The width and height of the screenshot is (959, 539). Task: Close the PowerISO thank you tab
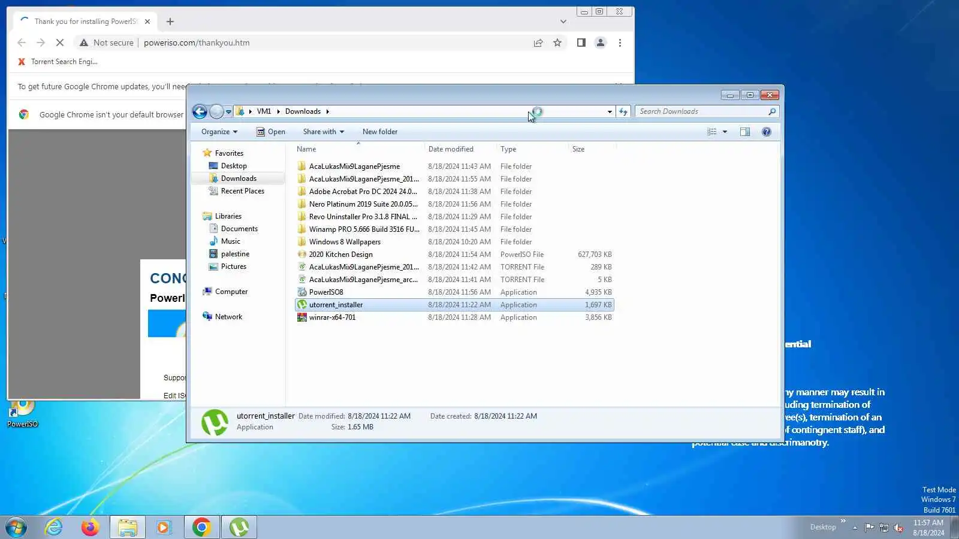coord(147,22)
